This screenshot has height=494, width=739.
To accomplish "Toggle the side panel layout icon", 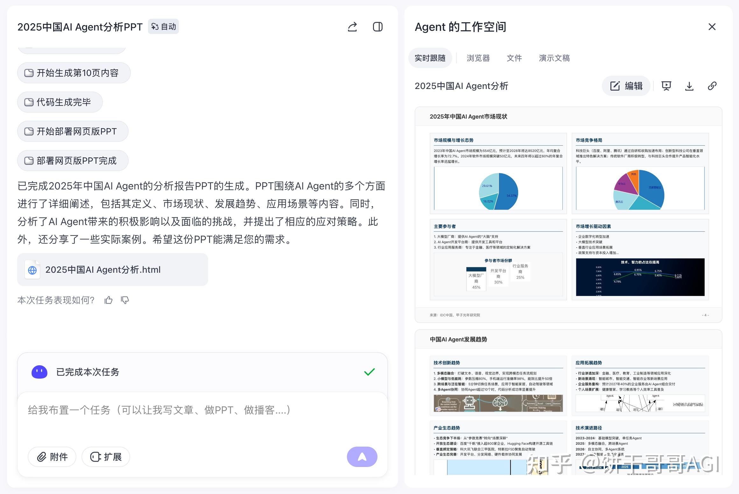I will (378, 27).
